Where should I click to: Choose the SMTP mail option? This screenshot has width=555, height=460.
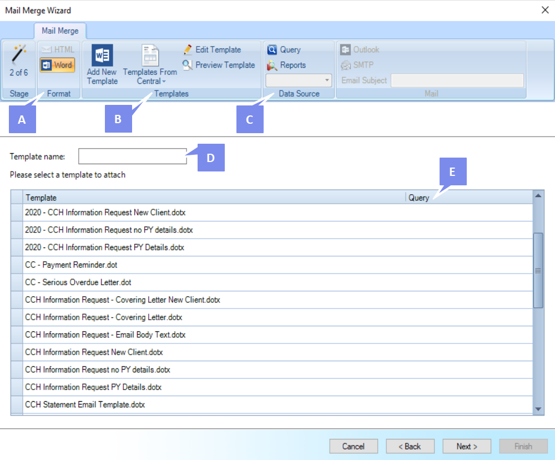click(357, 65)
